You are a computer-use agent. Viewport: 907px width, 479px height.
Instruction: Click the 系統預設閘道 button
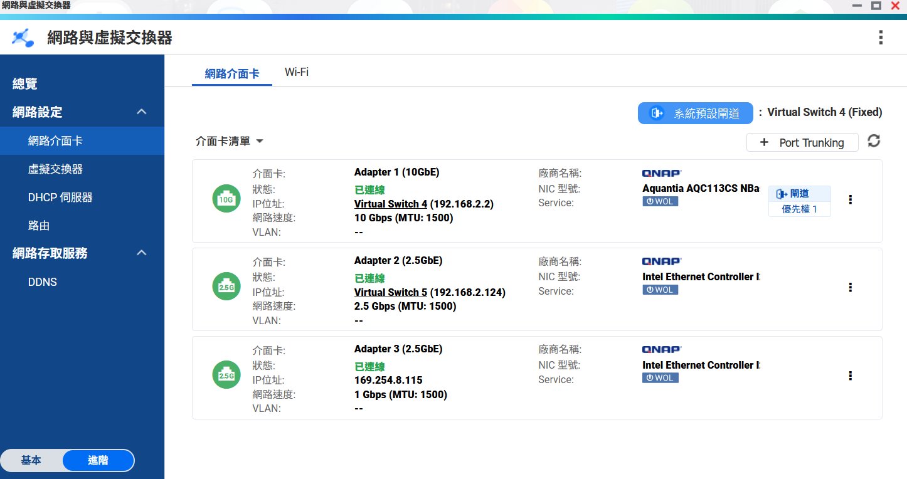[695, 113]
